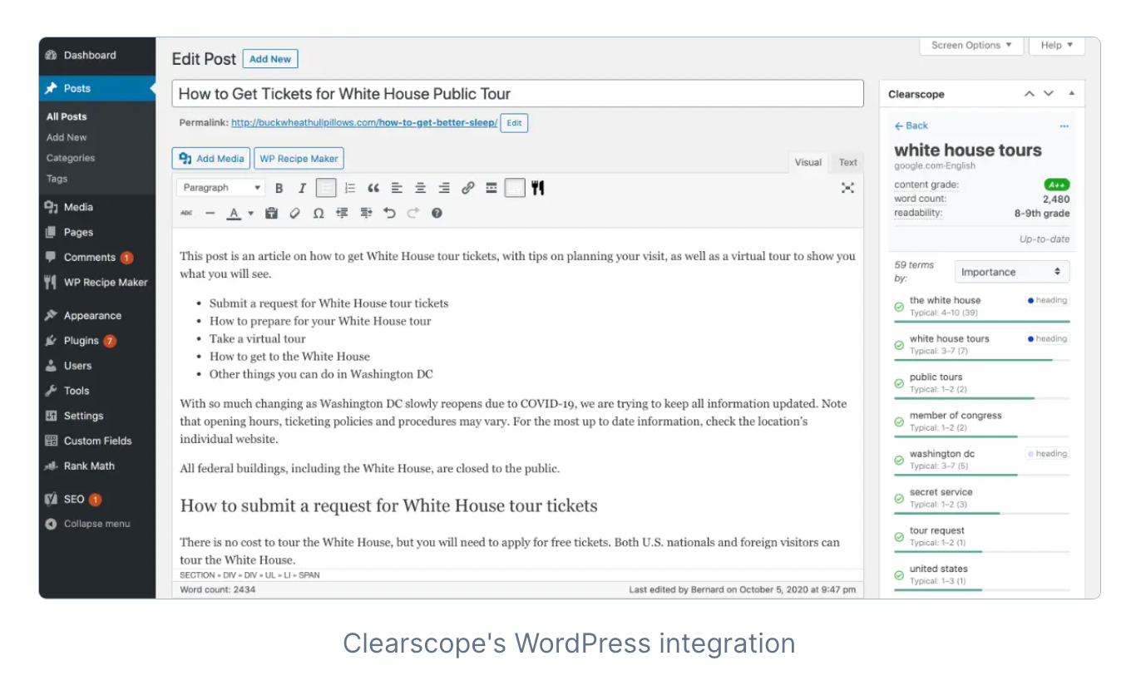
Task: Toggle the bulleted list button
Action: [326, 188]
